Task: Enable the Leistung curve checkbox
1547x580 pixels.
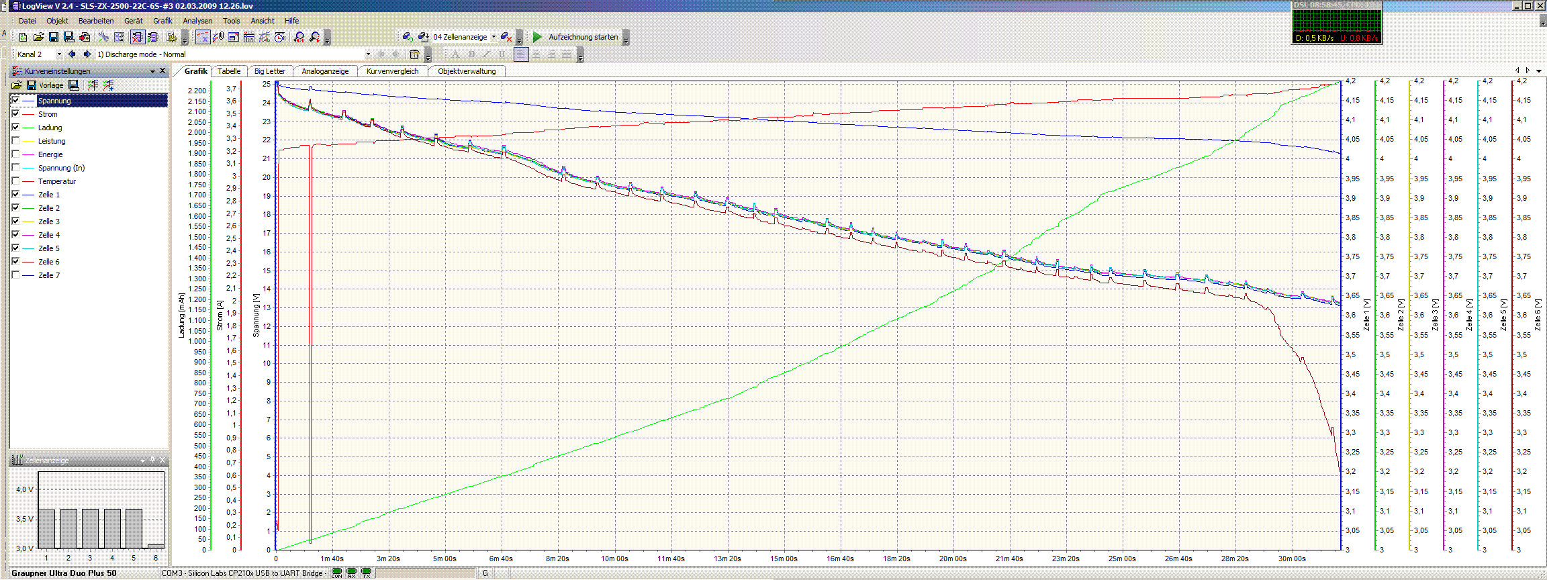Action: [x=15, y=141]
